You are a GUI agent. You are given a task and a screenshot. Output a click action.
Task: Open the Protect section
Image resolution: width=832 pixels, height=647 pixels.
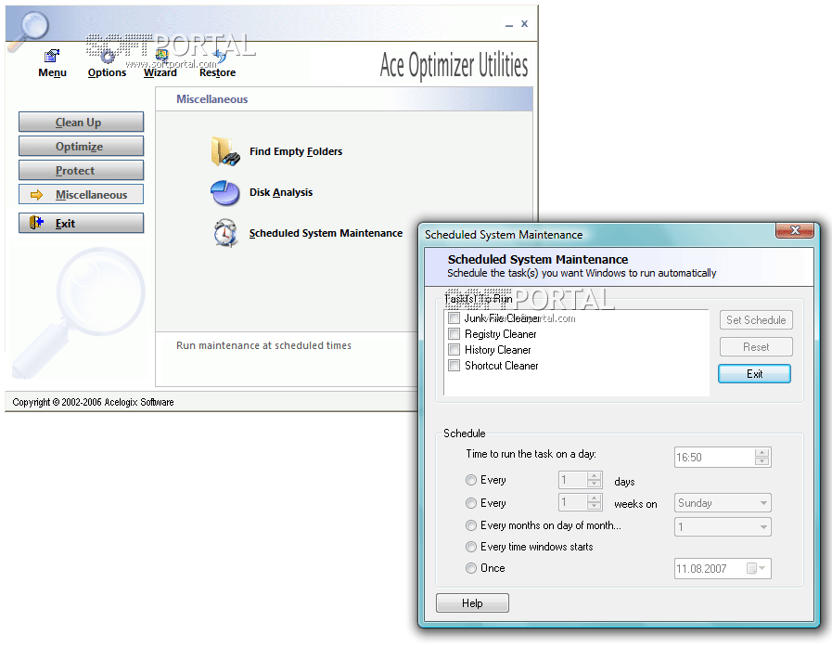[82, 171]
